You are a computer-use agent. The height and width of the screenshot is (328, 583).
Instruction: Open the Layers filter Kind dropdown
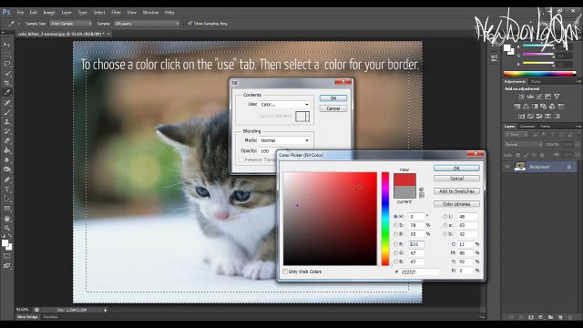pyautogui.click(x=517, y=135)
